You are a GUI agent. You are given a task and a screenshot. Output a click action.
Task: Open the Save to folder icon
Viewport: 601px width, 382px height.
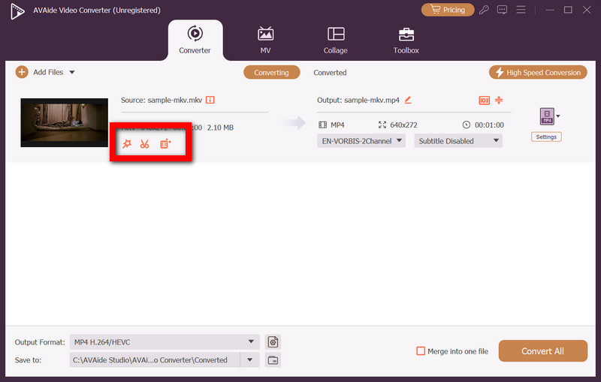(273, 360)
